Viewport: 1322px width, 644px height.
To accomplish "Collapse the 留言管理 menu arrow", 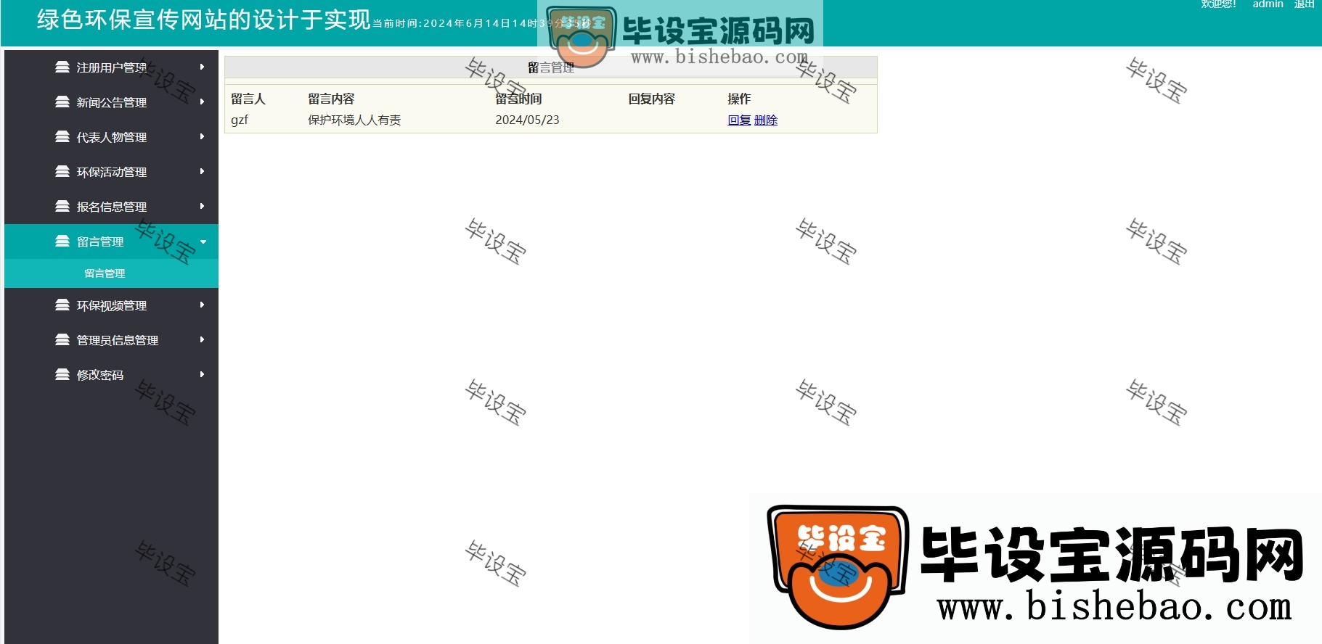I will 203,241.
